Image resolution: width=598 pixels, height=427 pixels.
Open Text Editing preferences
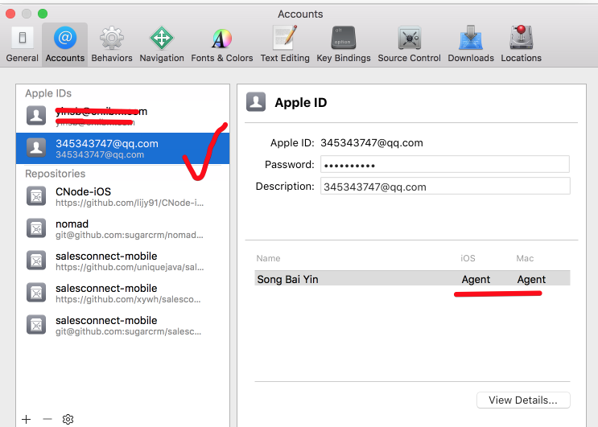click(285, 44)
